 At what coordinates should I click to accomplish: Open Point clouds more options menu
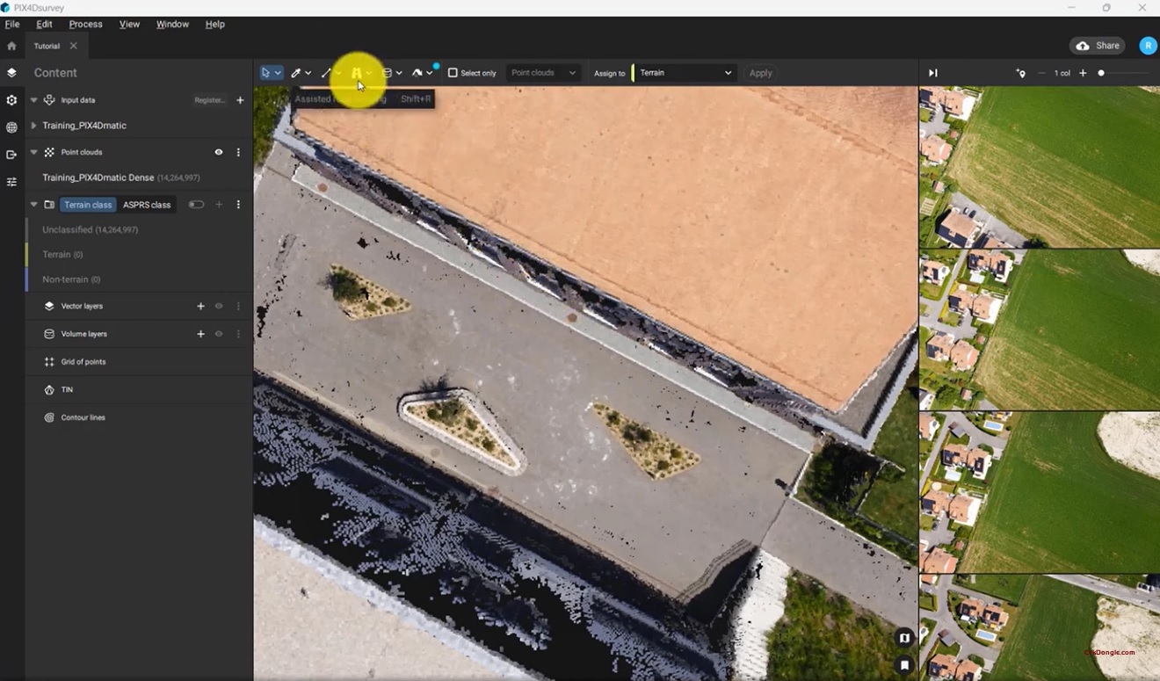tap(238, 152)
